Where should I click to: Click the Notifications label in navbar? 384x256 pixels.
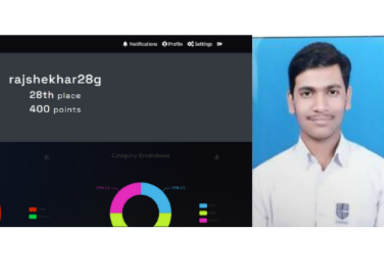click(x=143, y=44)
